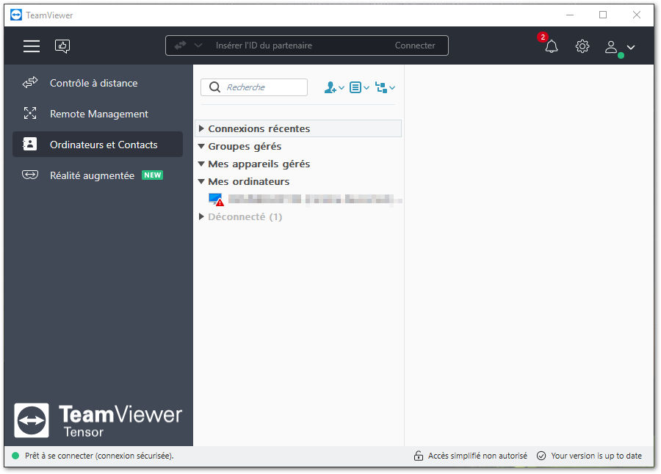661x474 pixels.
Task: Click the connection mode arrows icon
Action: [181, 45]
